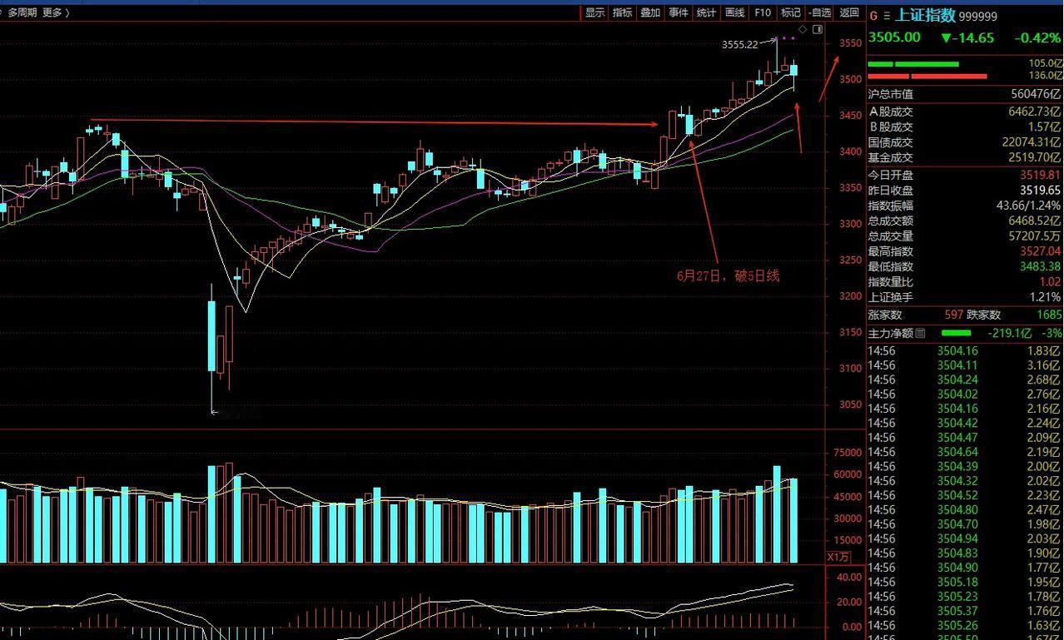Click the 显示 toolbar button

594,12
